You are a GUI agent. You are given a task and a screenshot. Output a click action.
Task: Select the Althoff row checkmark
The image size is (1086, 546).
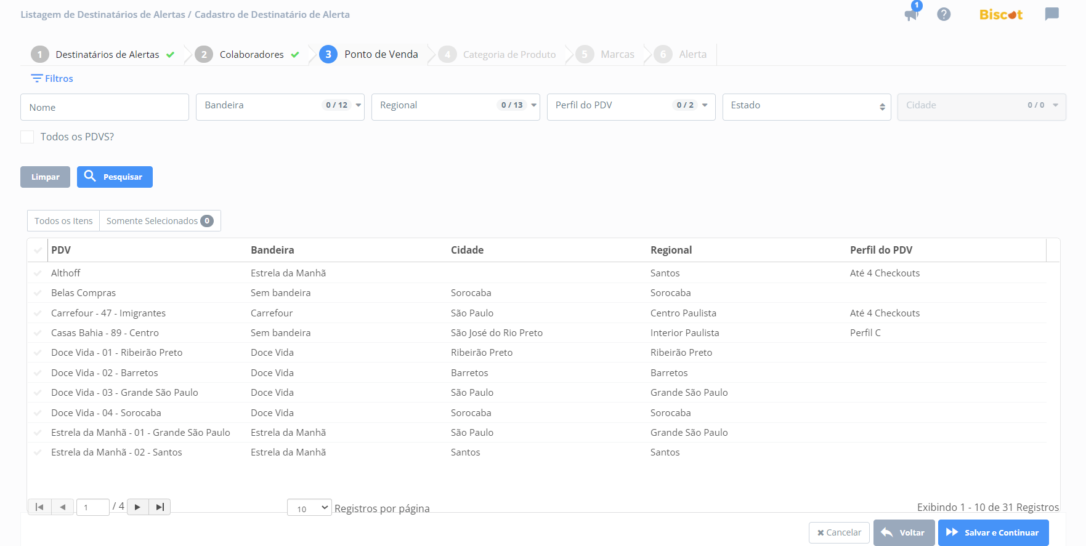[x=38, y=273]
